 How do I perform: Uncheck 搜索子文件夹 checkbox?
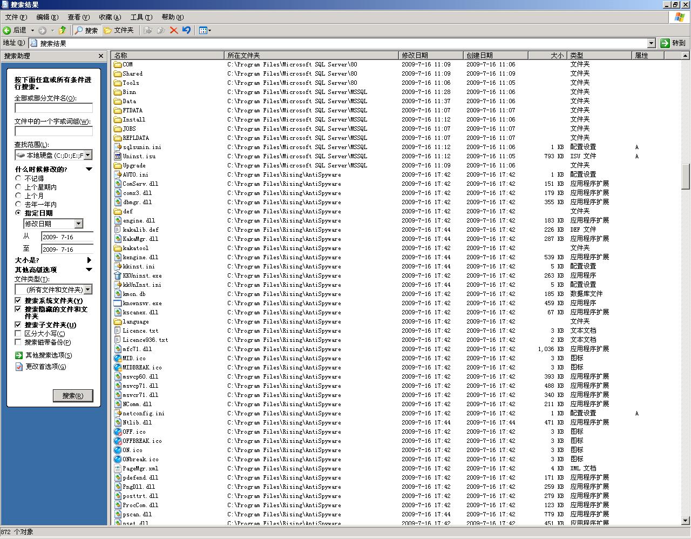(x=18, y=325)
